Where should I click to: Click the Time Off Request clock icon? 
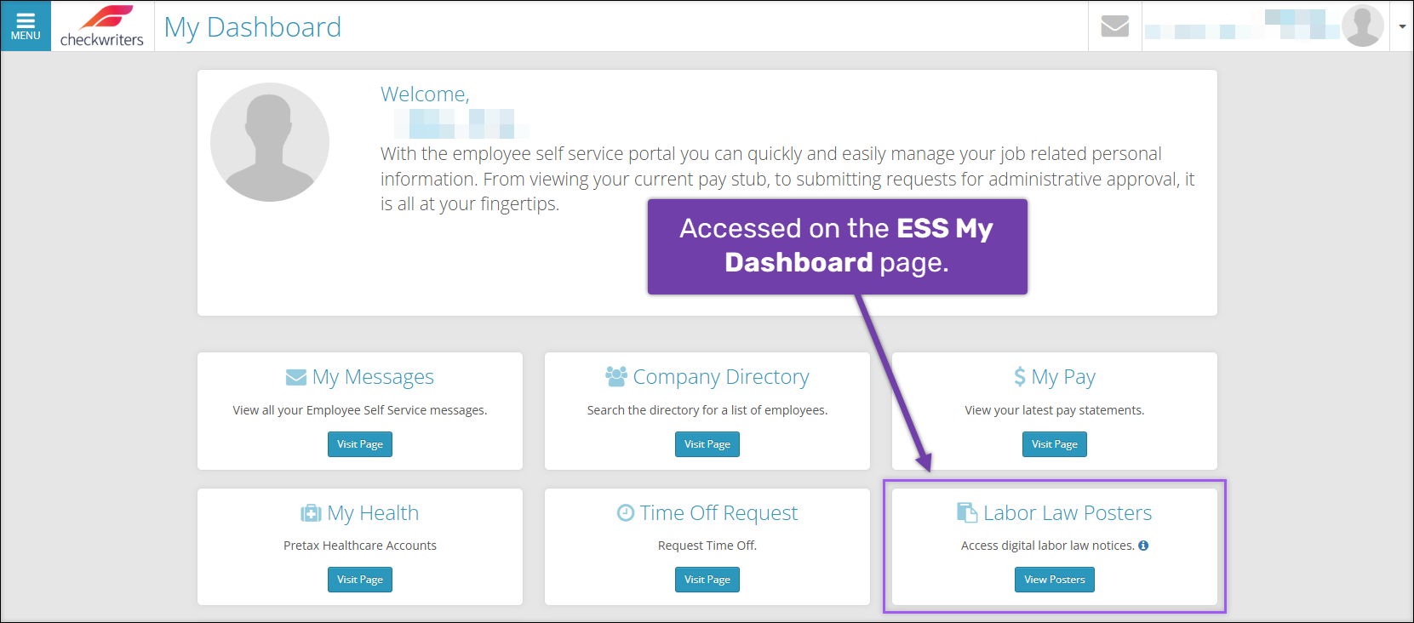[626, 512]
